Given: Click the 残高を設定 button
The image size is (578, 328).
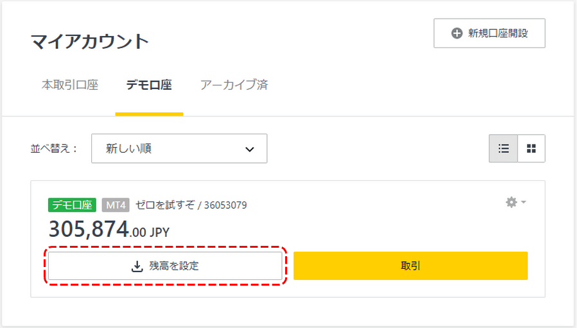Looking at the screenshot, I should pos(165,266).
